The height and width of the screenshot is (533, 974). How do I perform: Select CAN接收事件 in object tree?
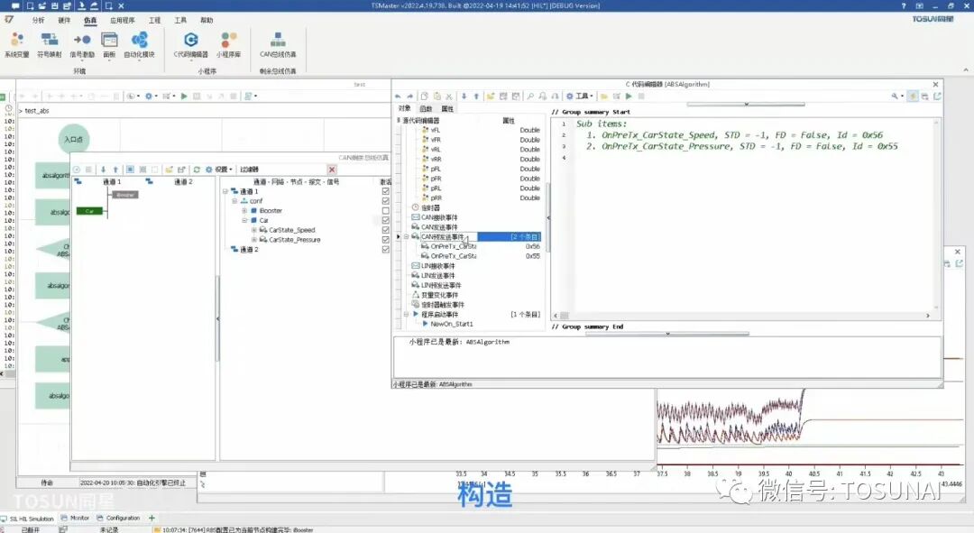(x=438, y=217)
